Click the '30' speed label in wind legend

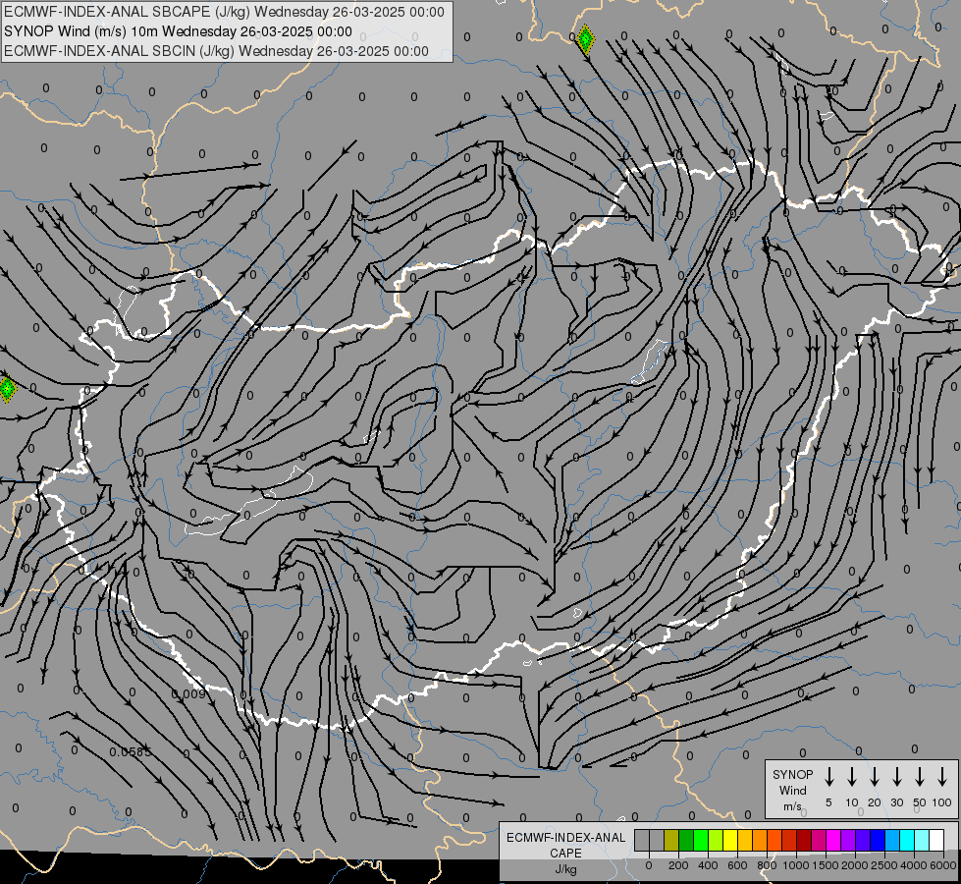click(896, 802)
